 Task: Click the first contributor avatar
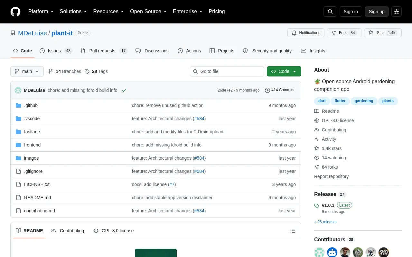coord(319,252)
